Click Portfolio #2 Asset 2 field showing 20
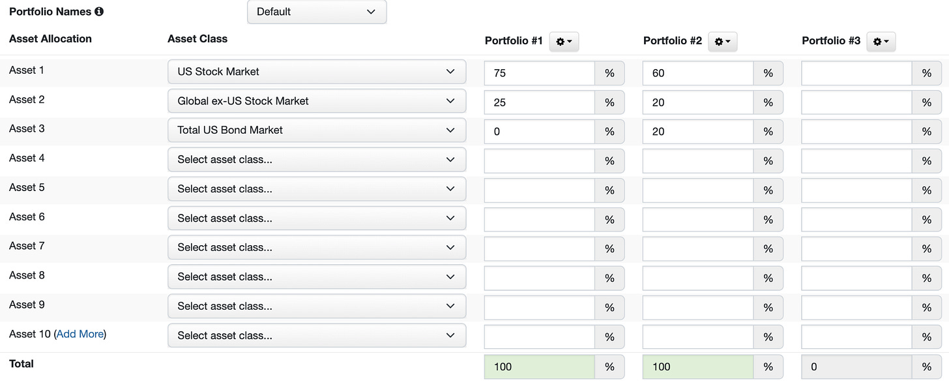Image resolution: width=949 pixels, height=388 pixels. [697, 102]
